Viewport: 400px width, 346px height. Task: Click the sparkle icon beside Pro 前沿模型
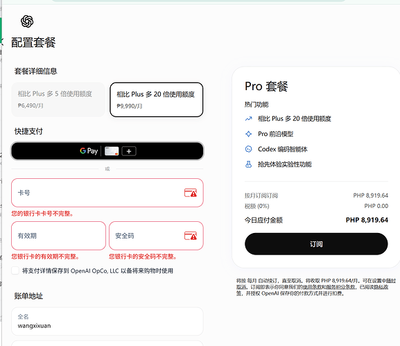click(x=248, y=134)
